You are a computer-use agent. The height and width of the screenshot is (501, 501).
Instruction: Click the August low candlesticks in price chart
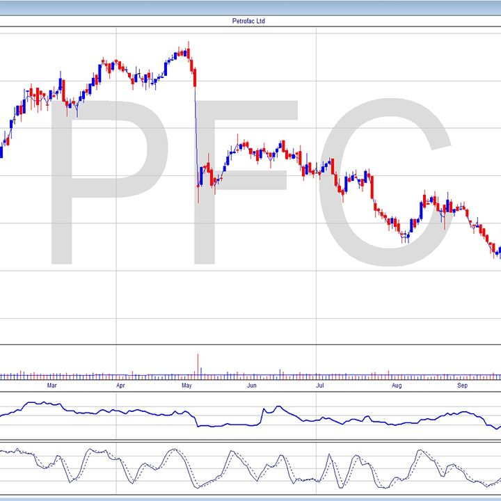pos(405,237)
